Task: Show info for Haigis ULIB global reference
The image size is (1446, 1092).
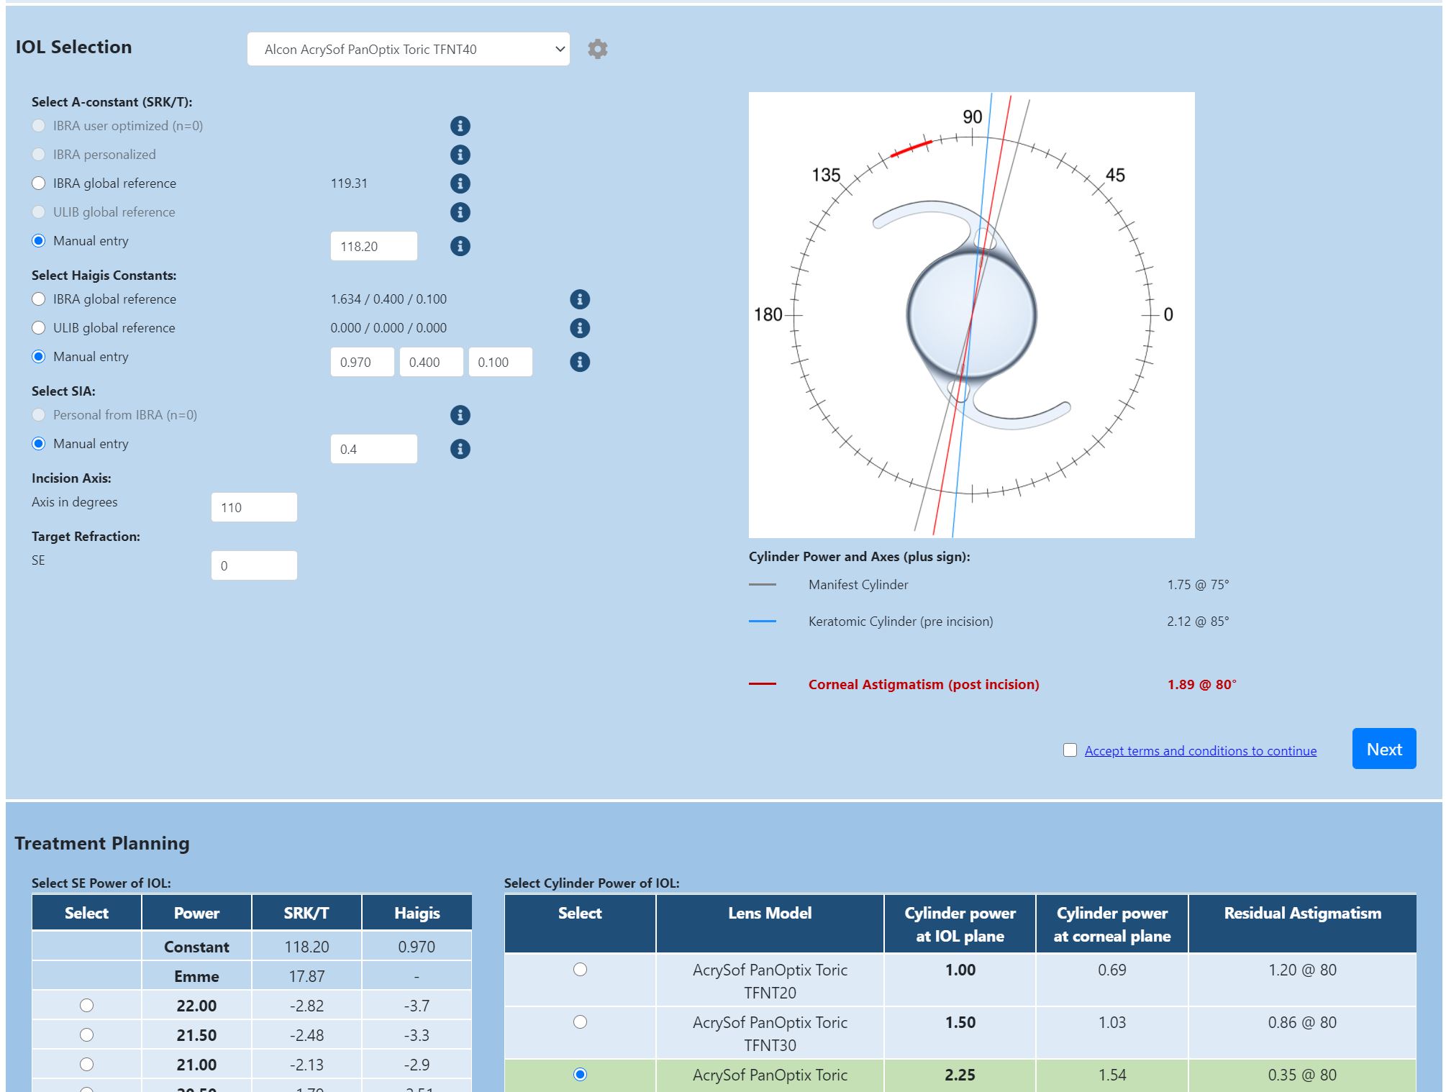Action: 580,328
